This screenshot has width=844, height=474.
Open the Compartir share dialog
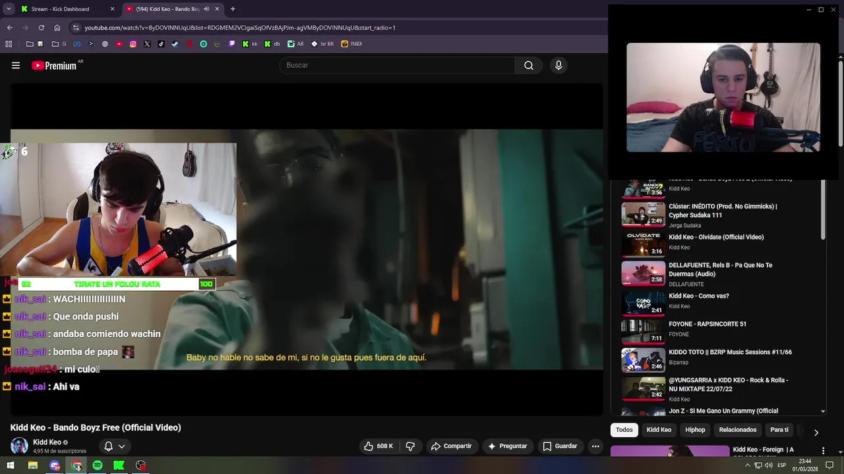(x=451, y=446)
